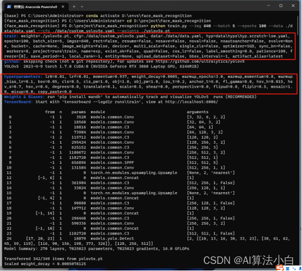Click 'Scaled weight_decay = 0.0005078125' line
The image size is (302, 271).
point(45,264)
